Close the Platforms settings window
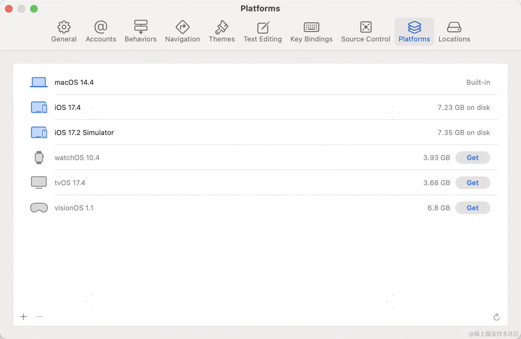The image size is (521, 339). (9, 9)
